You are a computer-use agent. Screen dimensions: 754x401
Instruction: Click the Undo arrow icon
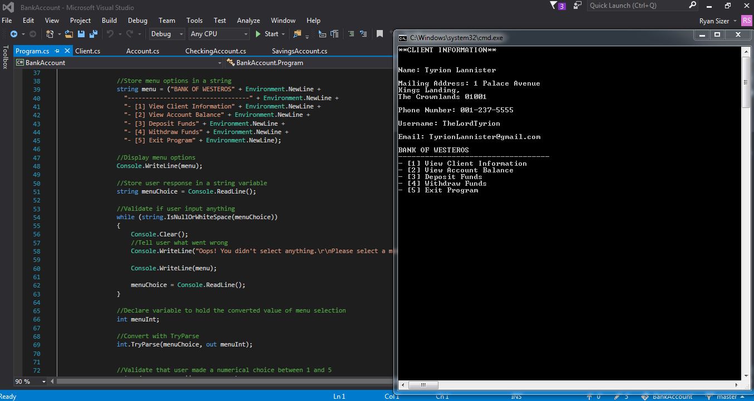pos(110,34)
